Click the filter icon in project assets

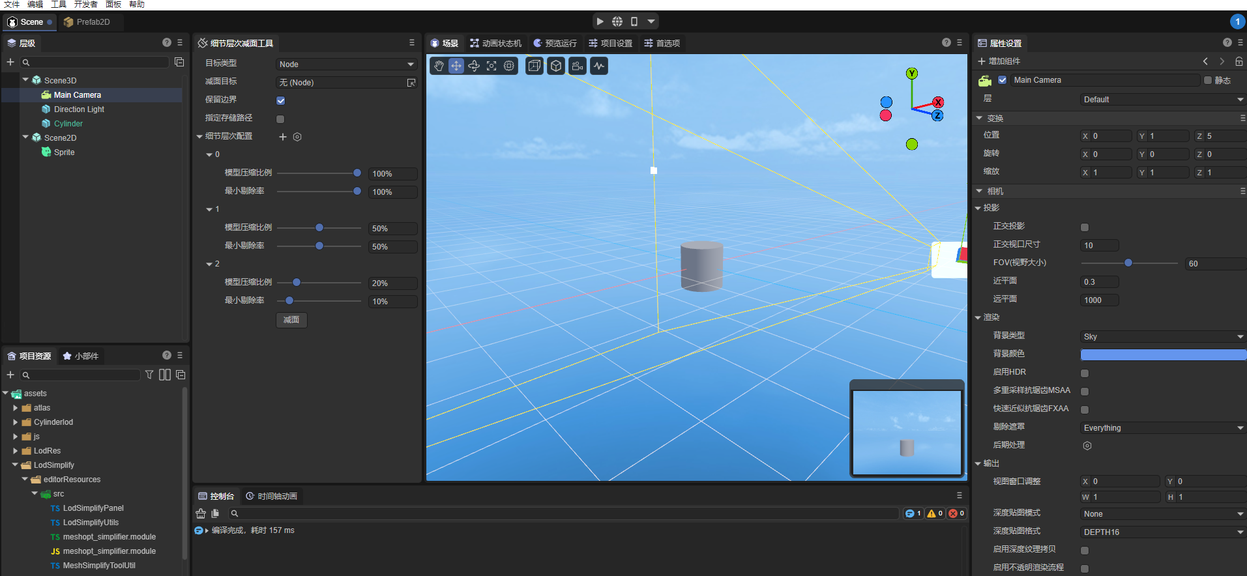click(x=149, y=375)
